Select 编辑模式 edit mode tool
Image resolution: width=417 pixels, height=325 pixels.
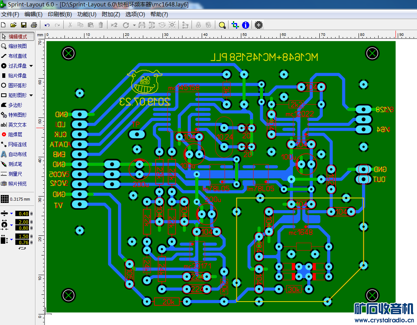point(17,37)
